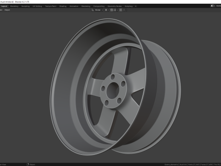
Task: Open the transform pivot point dropdown
Action: pyautogui.click(x=107, y=10)
